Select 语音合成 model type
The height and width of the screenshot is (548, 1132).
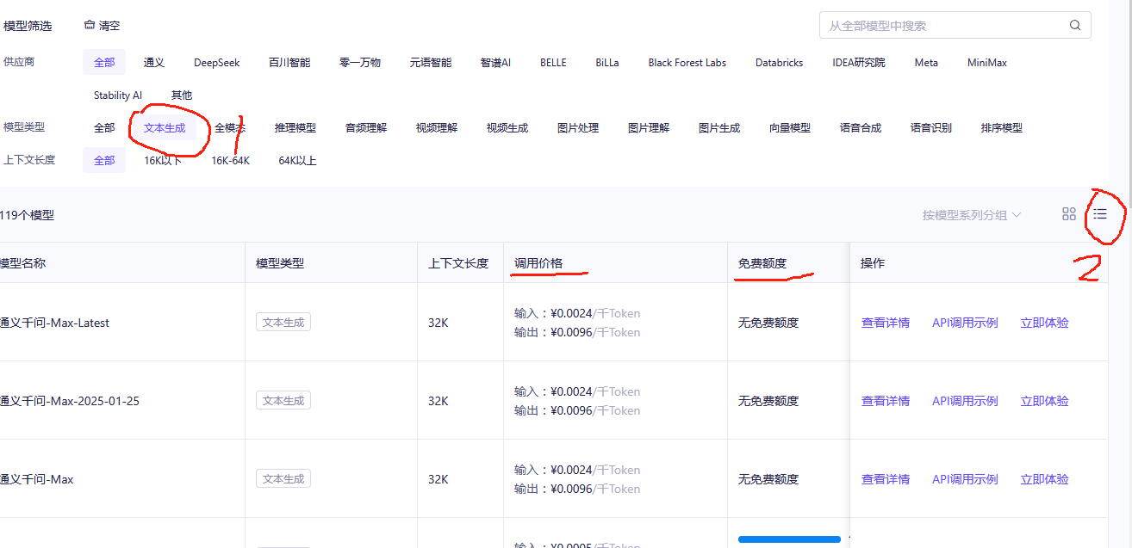coord(861,128)
